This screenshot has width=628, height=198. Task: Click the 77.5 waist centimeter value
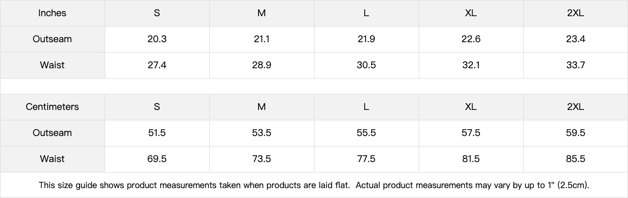click(366, 159)
